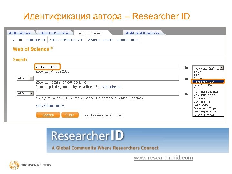Click the second empty search input field

click(x=108, y=78)
